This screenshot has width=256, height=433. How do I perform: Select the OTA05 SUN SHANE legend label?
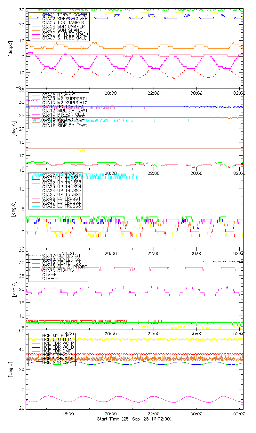click(62, 30)
